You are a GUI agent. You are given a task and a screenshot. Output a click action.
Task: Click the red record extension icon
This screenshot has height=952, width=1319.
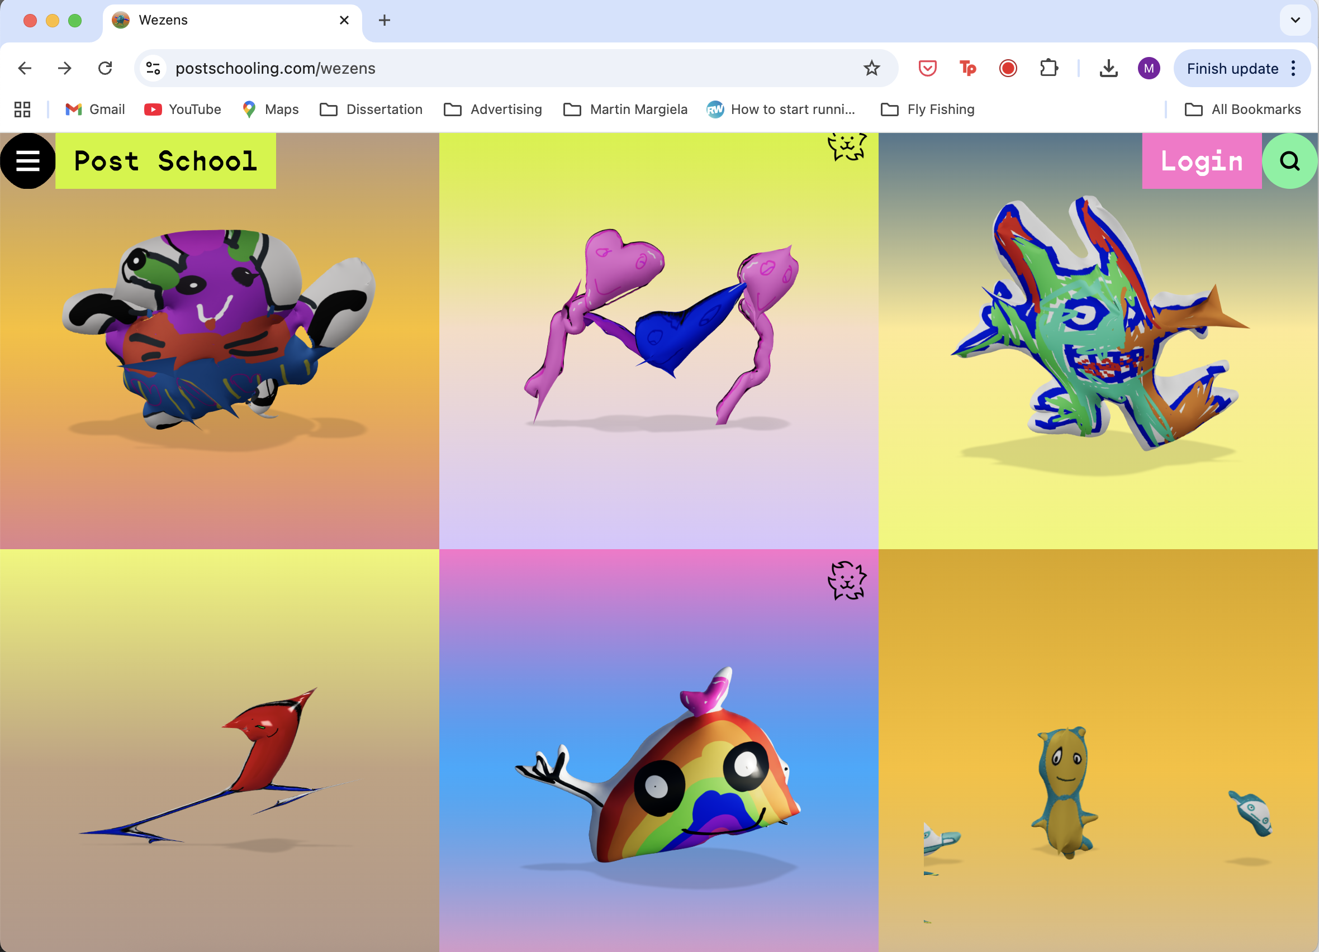pyautogui.click(x=1008, y=69)
